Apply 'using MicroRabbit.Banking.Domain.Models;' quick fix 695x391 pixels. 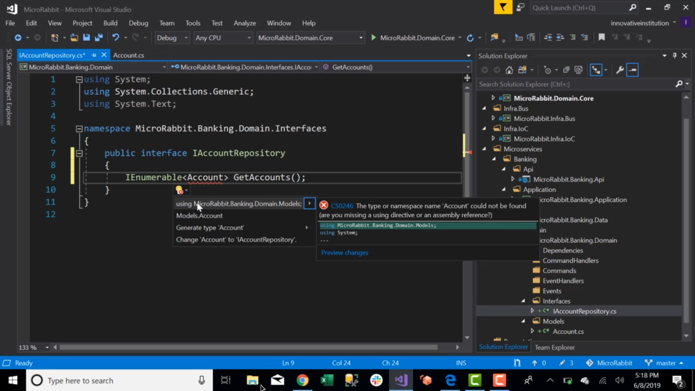pos(239,204)
